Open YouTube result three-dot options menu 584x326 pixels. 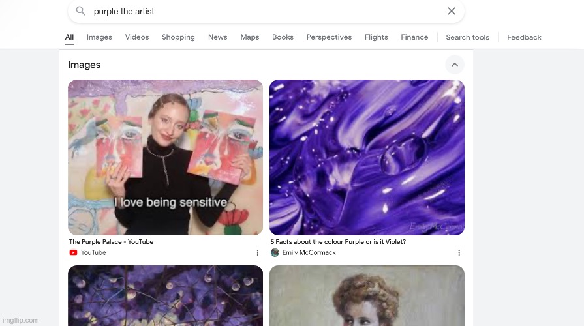pyautogui.click(x=257, y=252)
